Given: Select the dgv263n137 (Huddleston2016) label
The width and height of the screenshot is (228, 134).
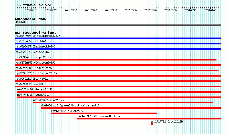Looking at the screenshot, I should click(x=36, y=73).
